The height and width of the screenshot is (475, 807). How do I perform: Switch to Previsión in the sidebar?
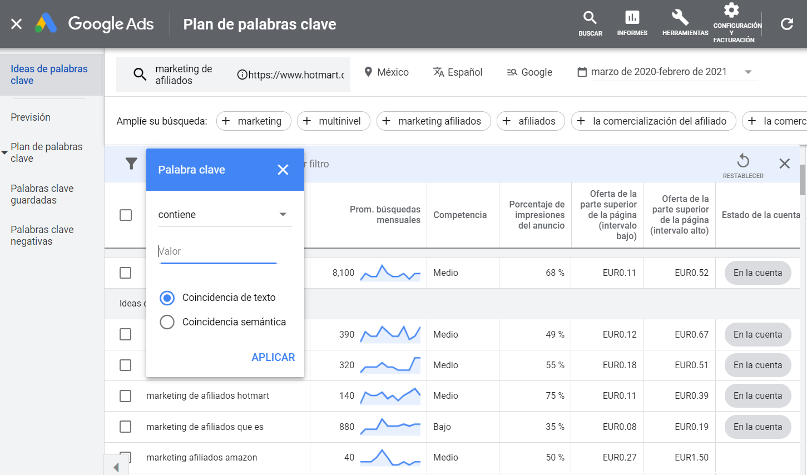click(x=31, y=117)
